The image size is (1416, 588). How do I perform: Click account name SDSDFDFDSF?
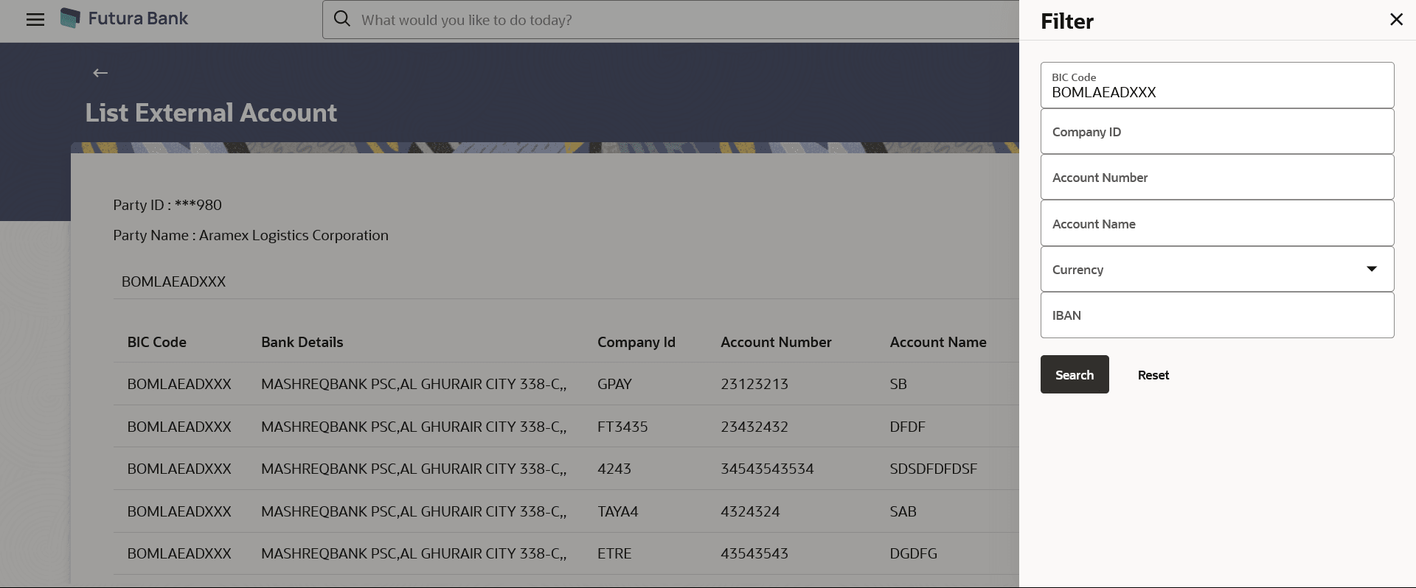(933, 469)
